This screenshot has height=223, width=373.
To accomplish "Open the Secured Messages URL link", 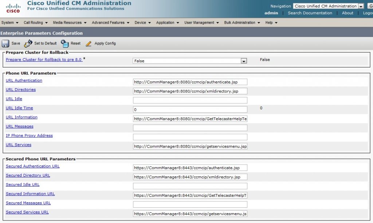I will pyautogui.click(x=28, y=203).
